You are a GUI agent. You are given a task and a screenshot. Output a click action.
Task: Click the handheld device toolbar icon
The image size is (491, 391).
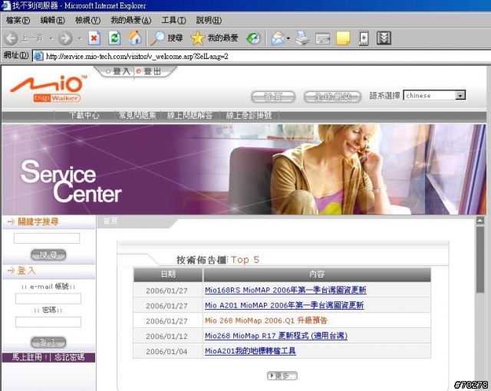pyautogui.click(x=364, y=38)
